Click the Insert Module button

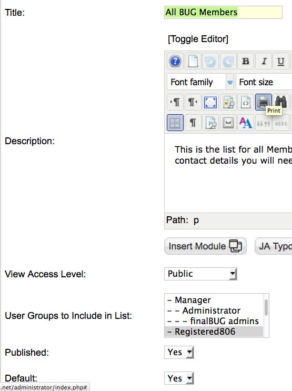pos(205,246)
